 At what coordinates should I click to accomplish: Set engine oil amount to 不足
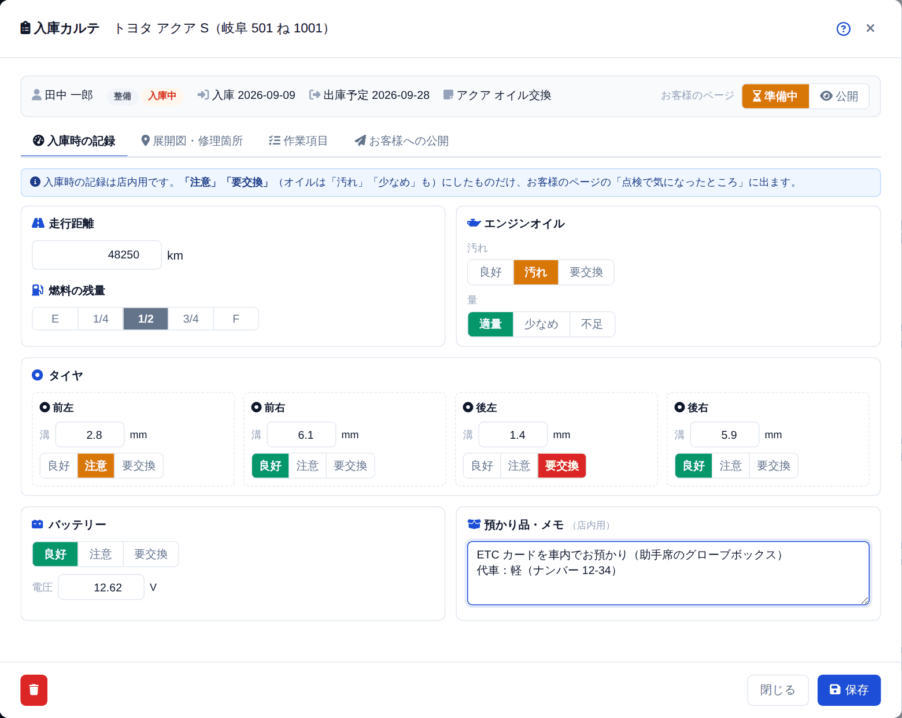(592, 324)
